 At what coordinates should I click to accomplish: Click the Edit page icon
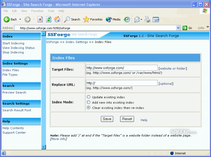coord(156,20)
